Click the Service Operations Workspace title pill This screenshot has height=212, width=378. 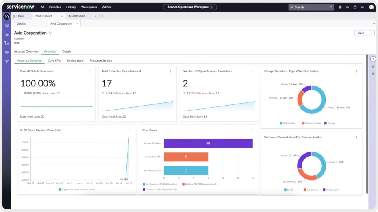[x=190, y=7]
